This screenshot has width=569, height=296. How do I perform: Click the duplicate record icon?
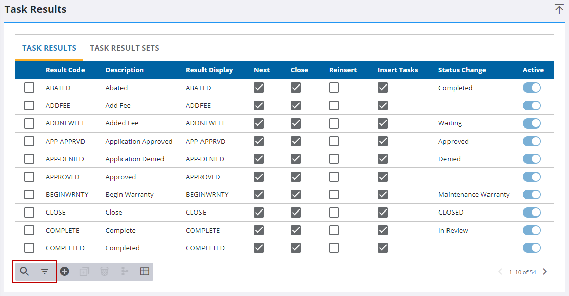click(84, 271)
